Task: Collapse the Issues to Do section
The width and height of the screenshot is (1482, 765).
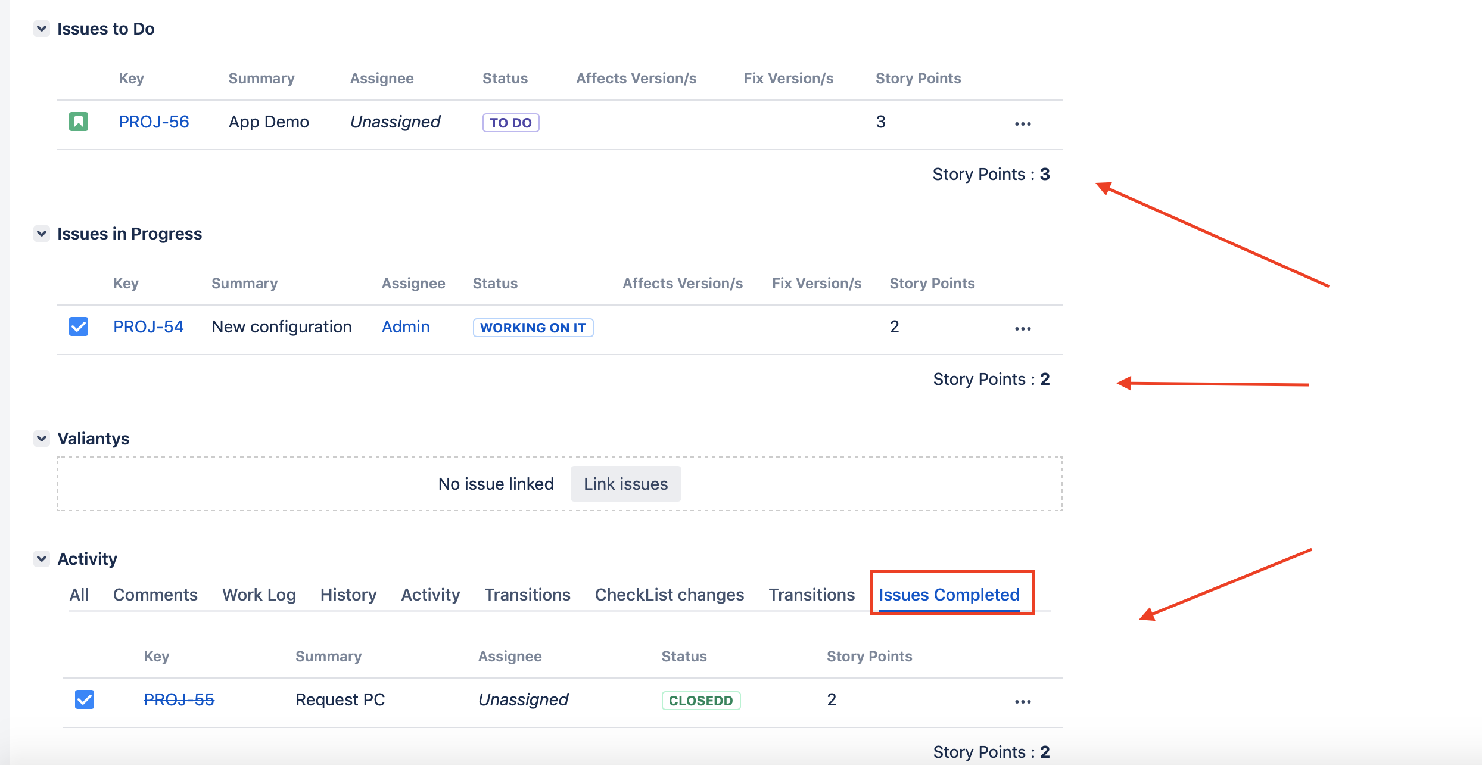Action: [x=42, y=29]
